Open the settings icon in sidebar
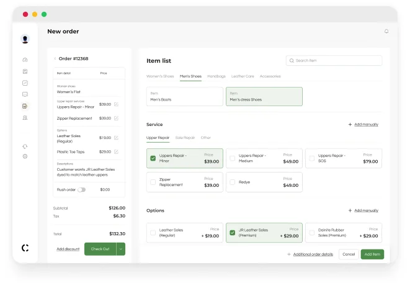The image size is (410, 288). [x=25, y=156]
